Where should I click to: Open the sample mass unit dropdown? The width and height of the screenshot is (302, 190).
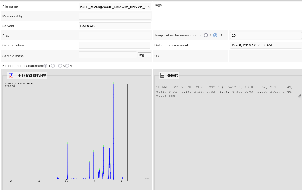pyautogui.click(x=144, y=55)
